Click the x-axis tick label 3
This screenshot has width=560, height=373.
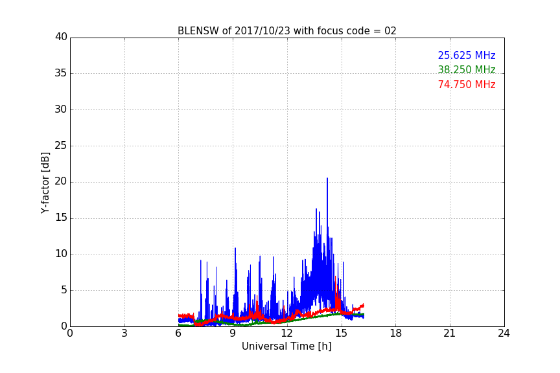(x=124, y=333)
